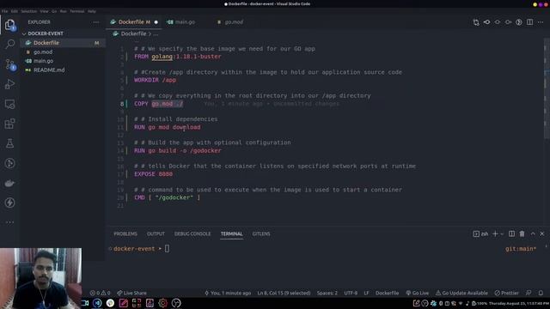Maximize terminal panel with chevron up
The image size is (550, 309).
coord(533,233)
